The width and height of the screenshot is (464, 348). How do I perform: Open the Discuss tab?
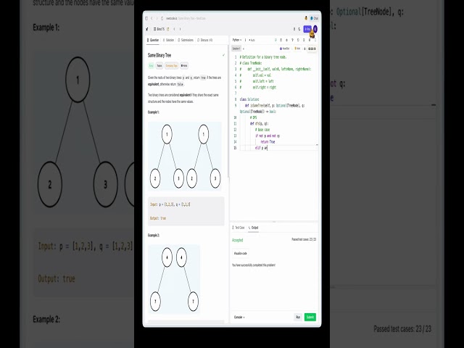pos(205,40)
